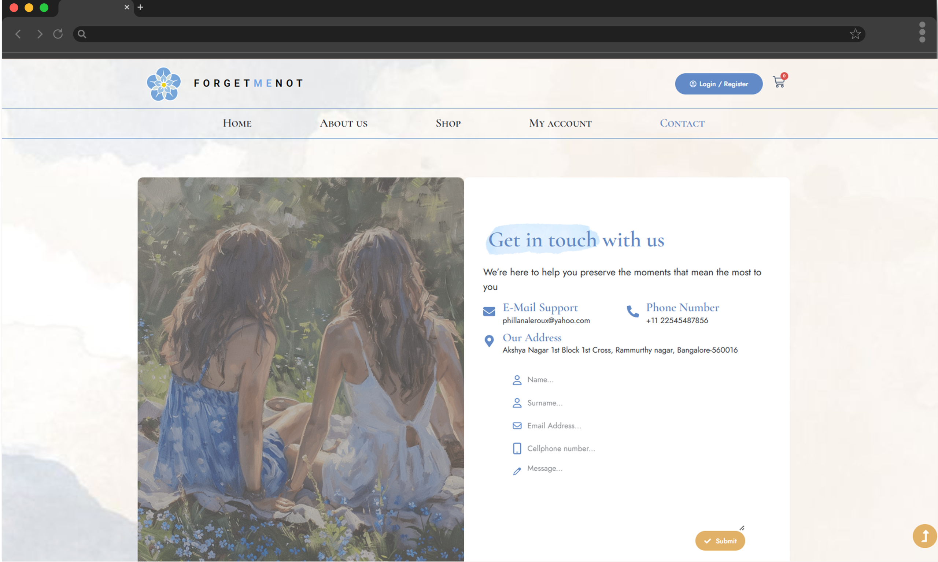The width and height of the screenshot is (938, 562).
Task: Click the Login / Register button
Action: coord(718,84)
